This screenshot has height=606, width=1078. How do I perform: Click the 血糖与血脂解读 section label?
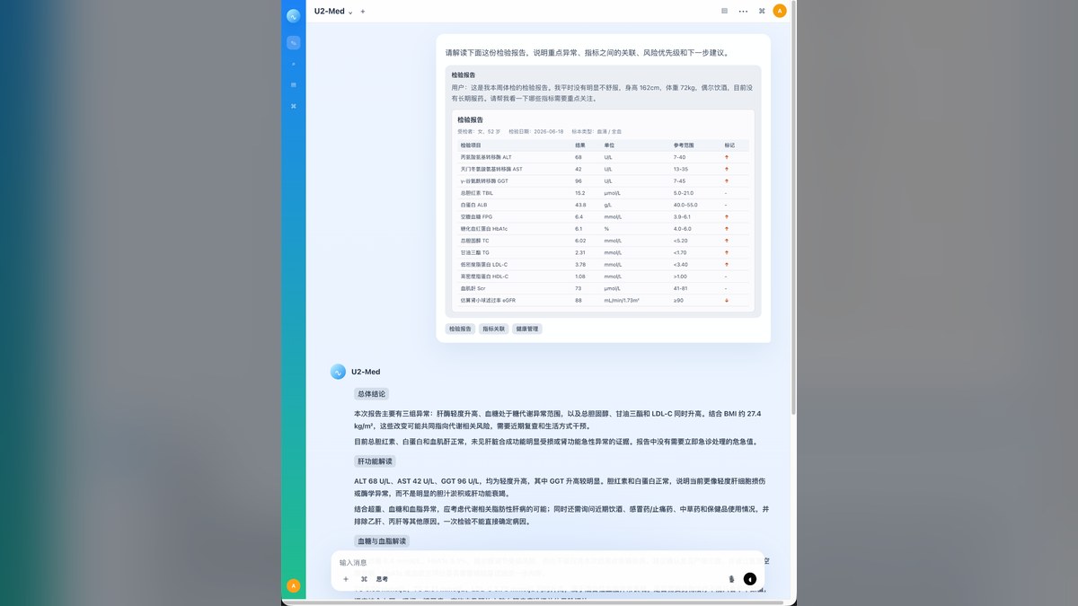click(x=382, y=541)
